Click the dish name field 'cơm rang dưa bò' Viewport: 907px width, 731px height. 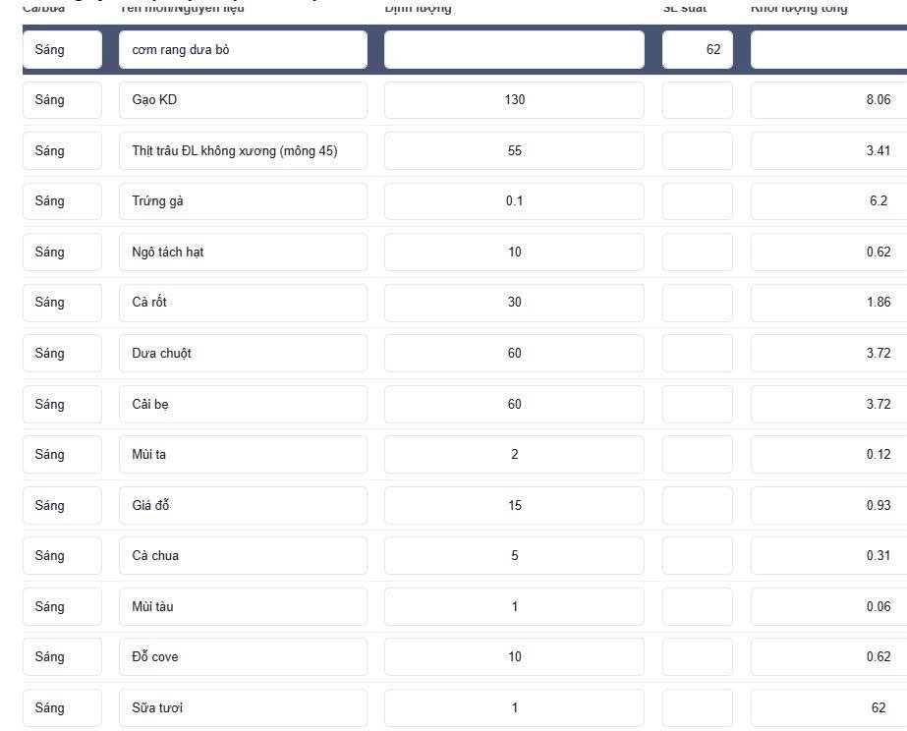click(x=243, y=50)
